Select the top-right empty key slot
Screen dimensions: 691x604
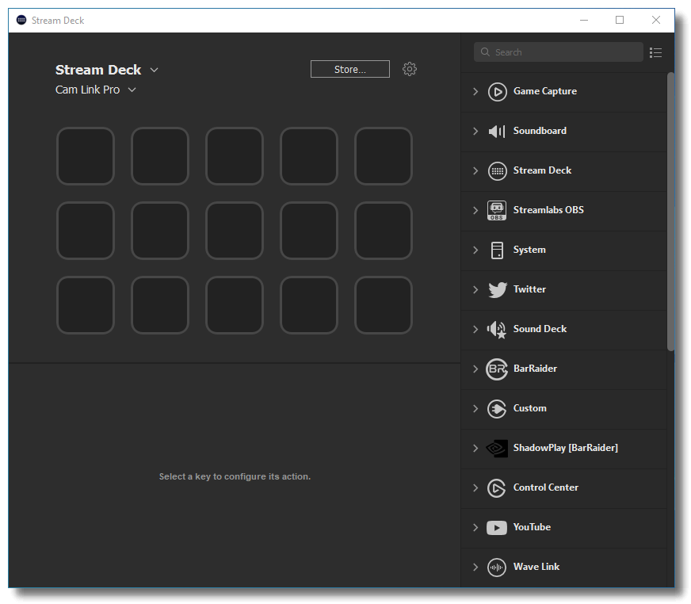pyautogui.click(x=384, y=156)
